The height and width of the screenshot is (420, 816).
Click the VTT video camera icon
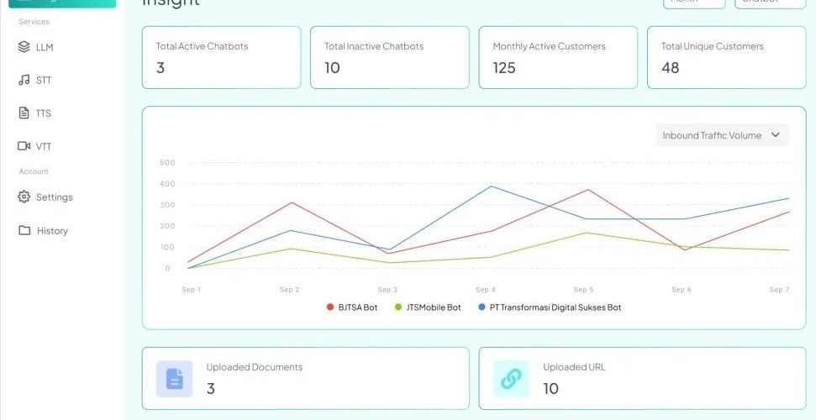pyautogui.click(x=24, y=146)
